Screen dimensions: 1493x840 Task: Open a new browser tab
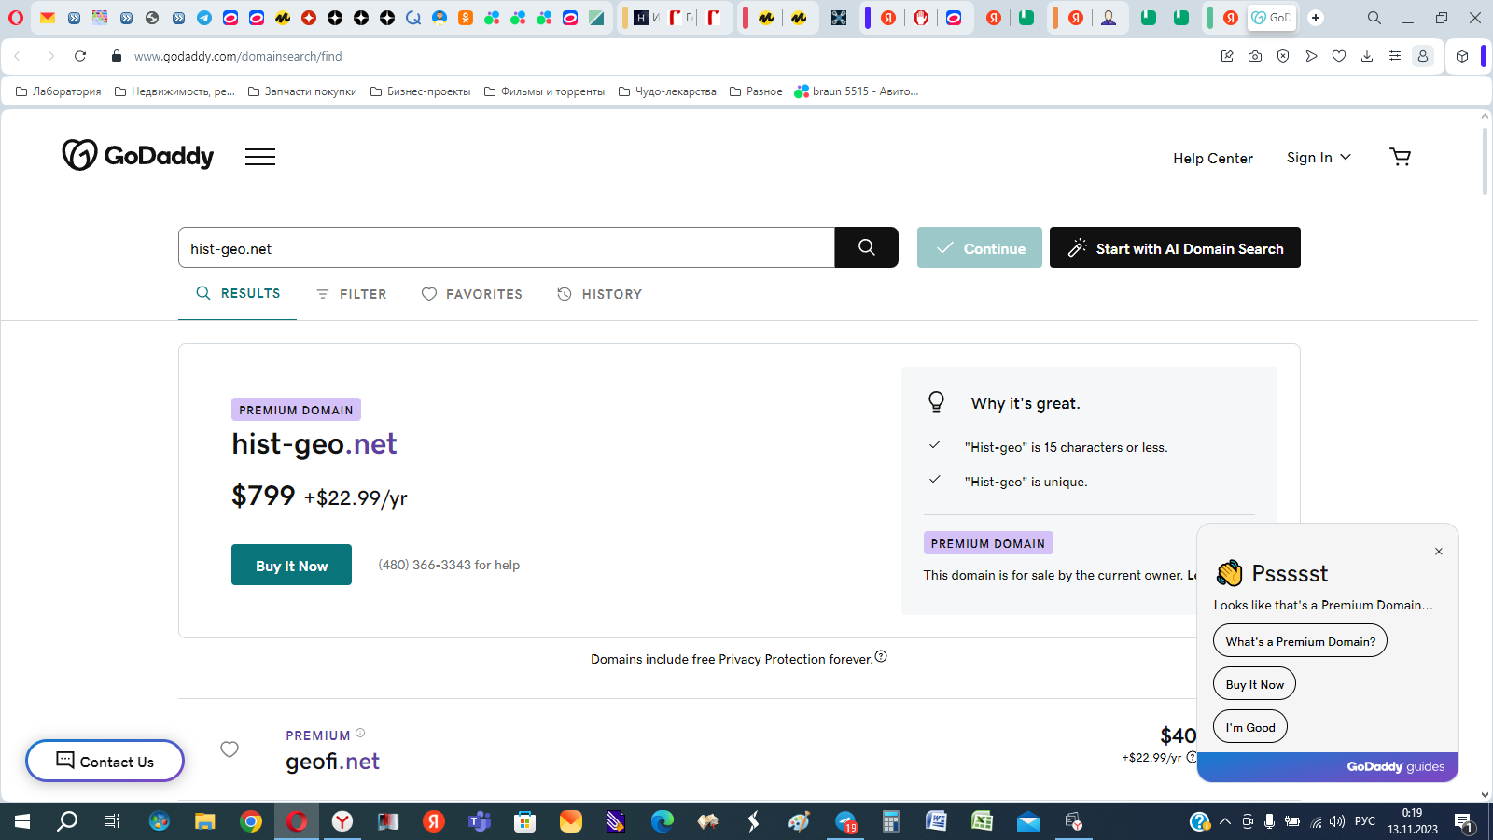click(1316, 17)
